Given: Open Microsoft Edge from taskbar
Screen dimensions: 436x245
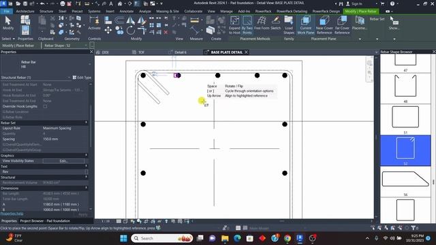Looking at the screenshot, I should tap(237, 238).
